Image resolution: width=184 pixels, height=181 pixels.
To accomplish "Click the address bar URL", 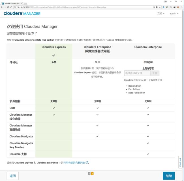I will 61,7.
